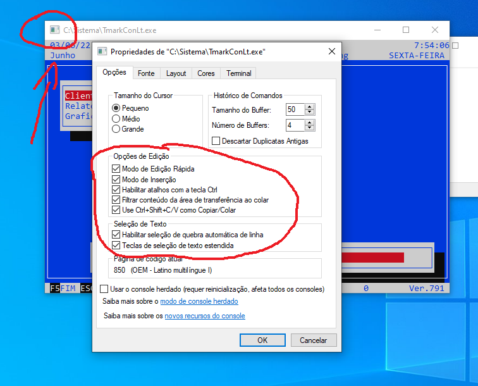Select the Médio cursor size
This screenshot has width=478, height=386.
[116, 119]
